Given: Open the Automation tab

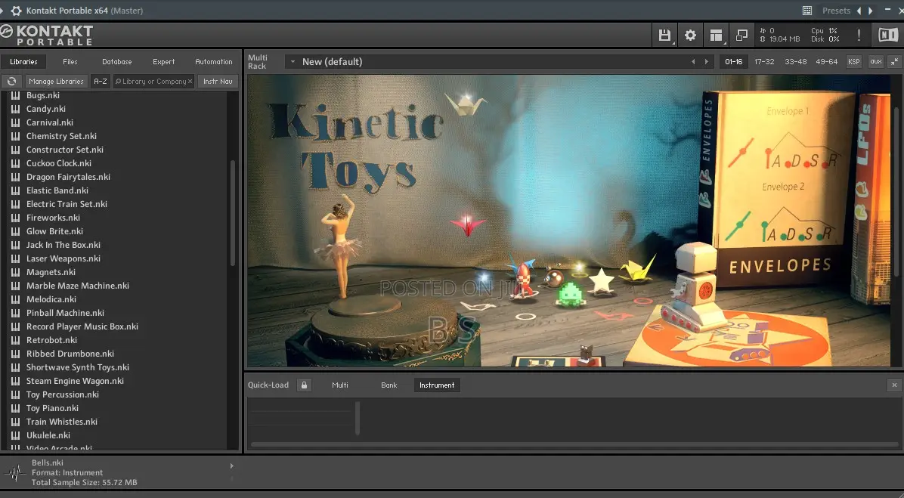Looking at the screenshot, I should [214, 62].
